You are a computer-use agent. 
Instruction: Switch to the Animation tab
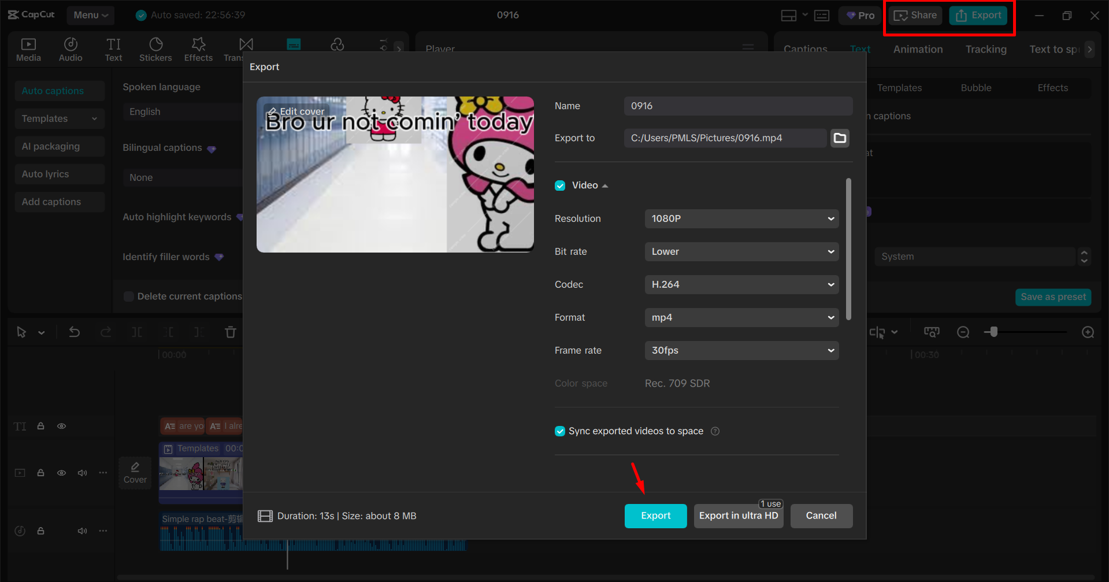tap(918, 49)
